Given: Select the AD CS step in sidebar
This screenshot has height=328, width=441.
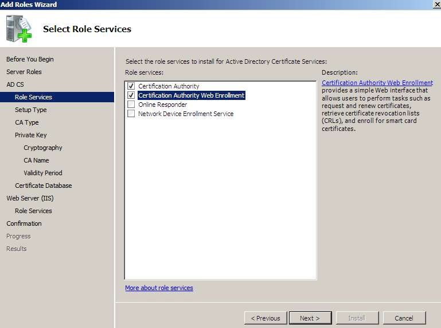Looking at the screenshot, I should (15, 84).
